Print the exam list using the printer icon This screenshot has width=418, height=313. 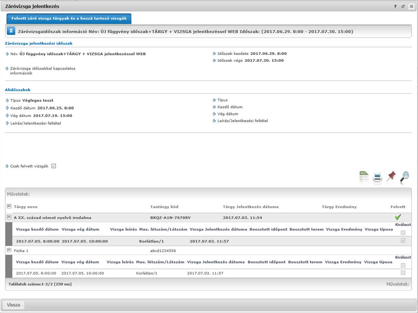[377, 177]
